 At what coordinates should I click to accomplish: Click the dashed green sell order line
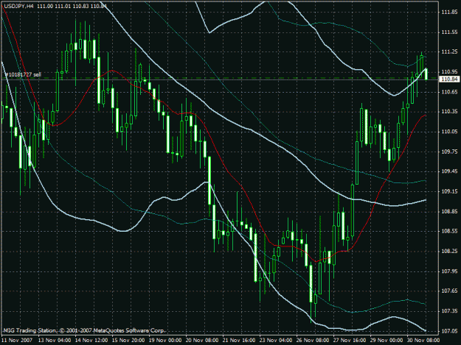point(221,78)
